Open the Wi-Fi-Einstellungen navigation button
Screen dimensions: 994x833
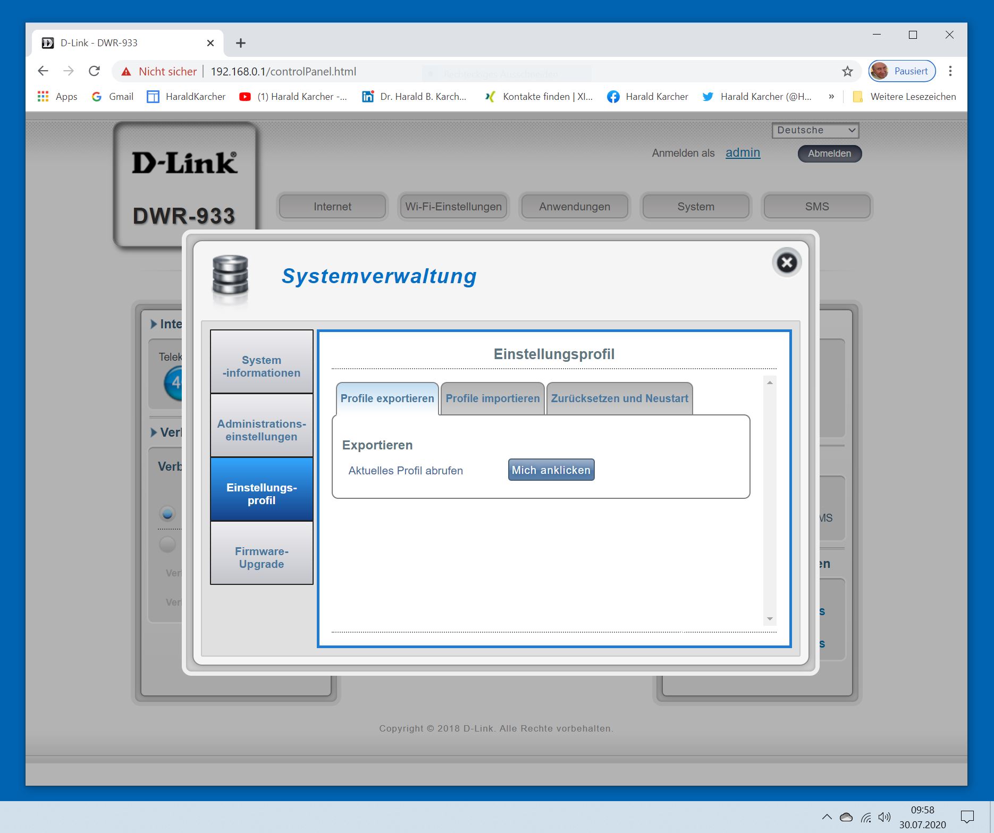(x=453, y=207)
